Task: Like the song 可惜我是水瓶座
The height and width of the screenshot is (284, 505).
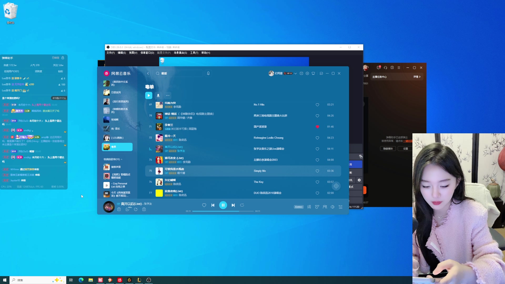Action: (x=317, y=171)
